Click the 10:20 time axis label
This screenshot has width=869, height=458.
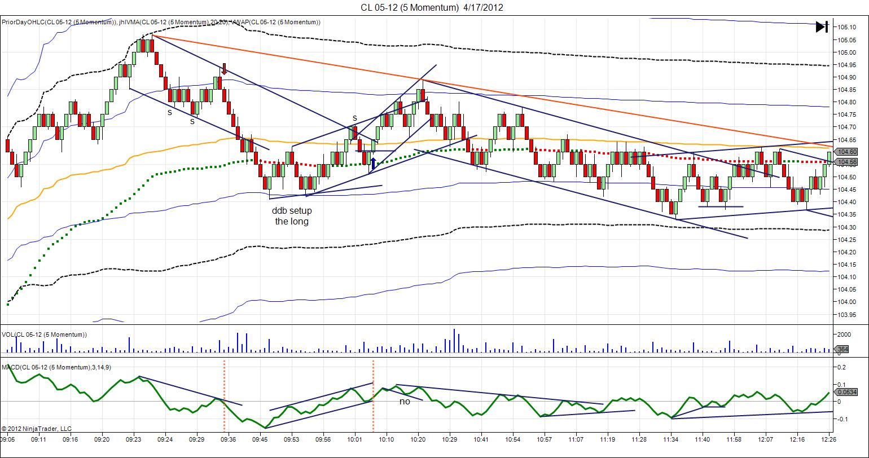pos(418,438)
